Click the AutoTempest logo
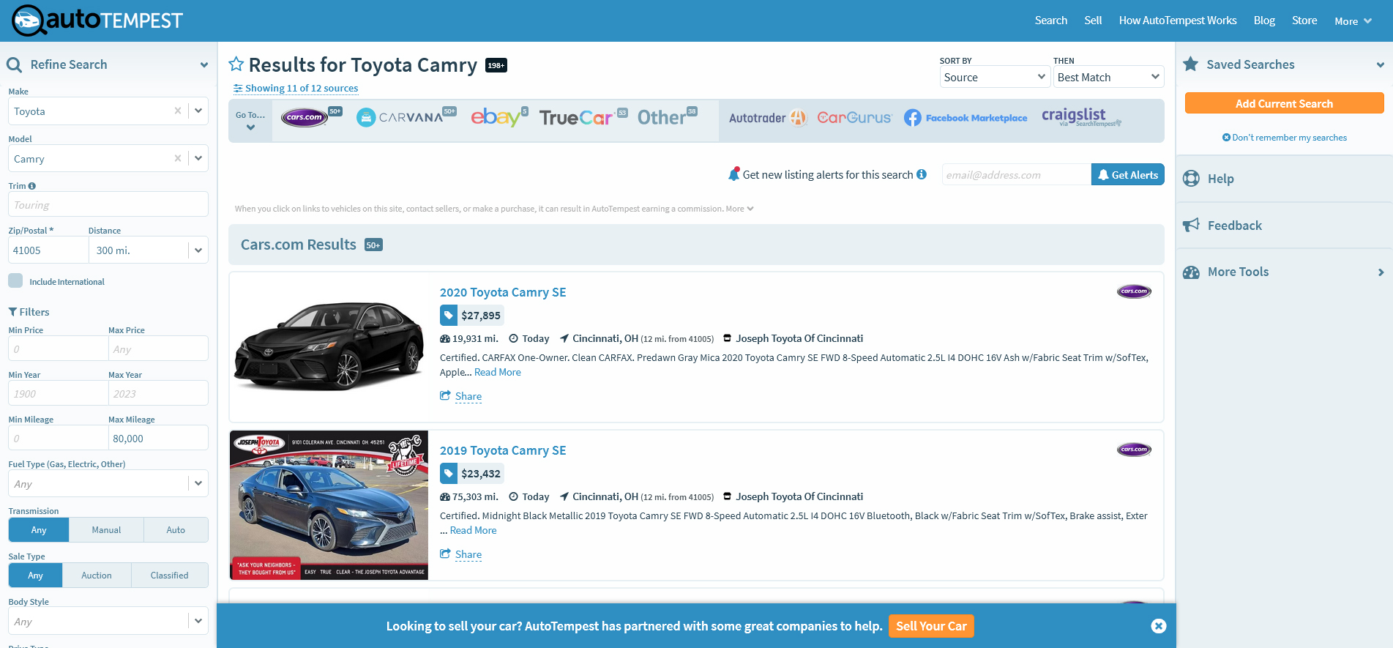1393x648 pixels. coord(97,21)
